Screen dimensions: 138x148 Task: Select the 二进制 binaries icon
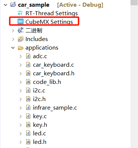(21, 30)
